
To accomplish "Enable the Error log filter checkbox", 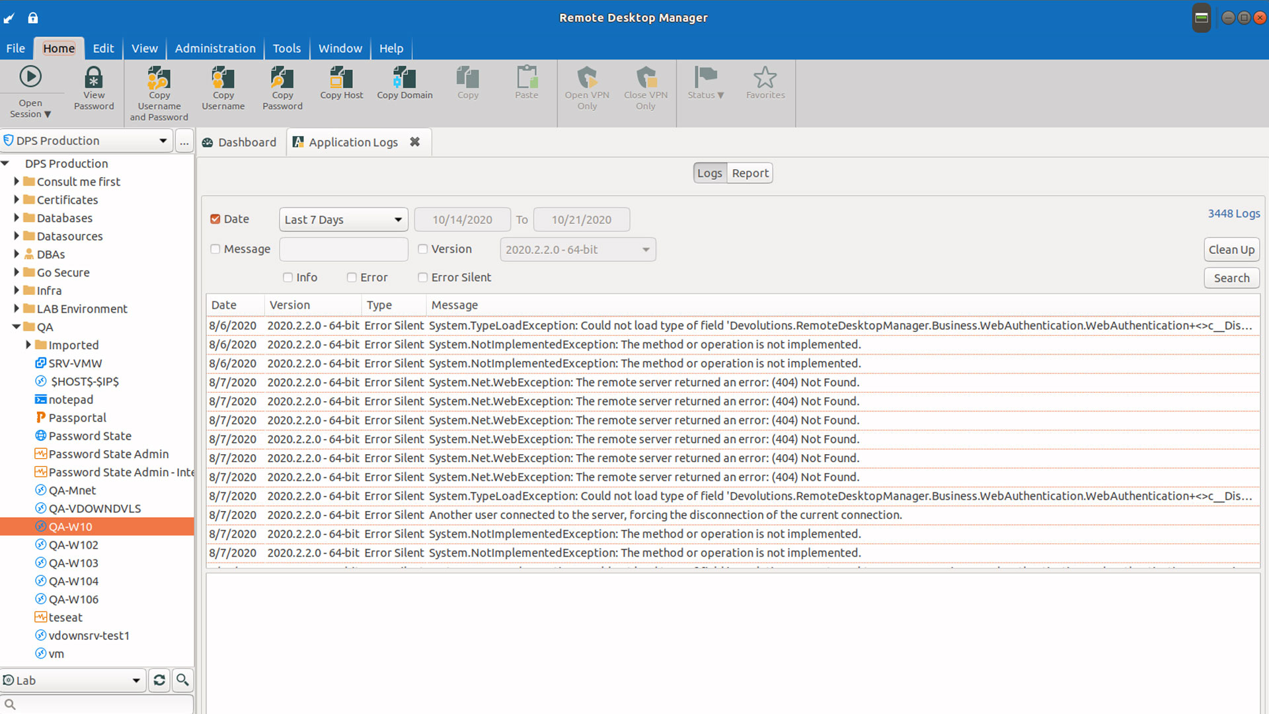I will click(352, 276).
